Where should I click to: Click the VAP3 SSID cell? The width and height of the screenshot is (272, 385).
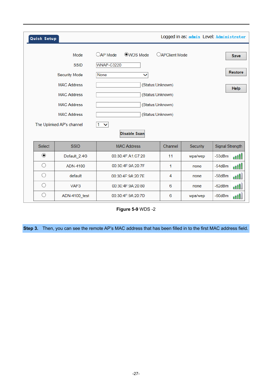(76, 186)
